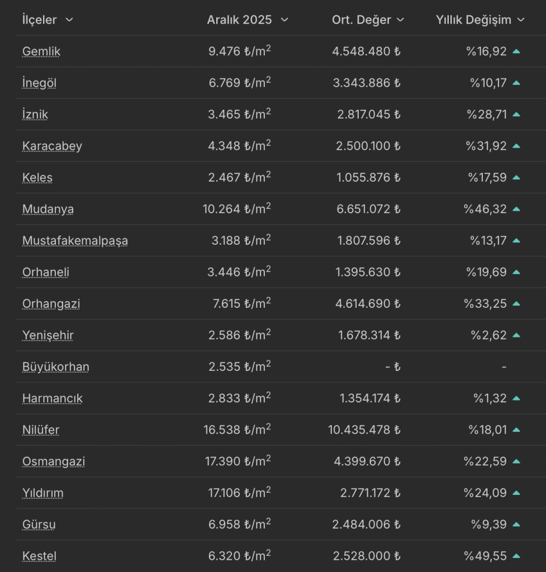This screenshot has height=572, width=546.
Task: Open the Kestel district link
Action: (x=39, y=556)
